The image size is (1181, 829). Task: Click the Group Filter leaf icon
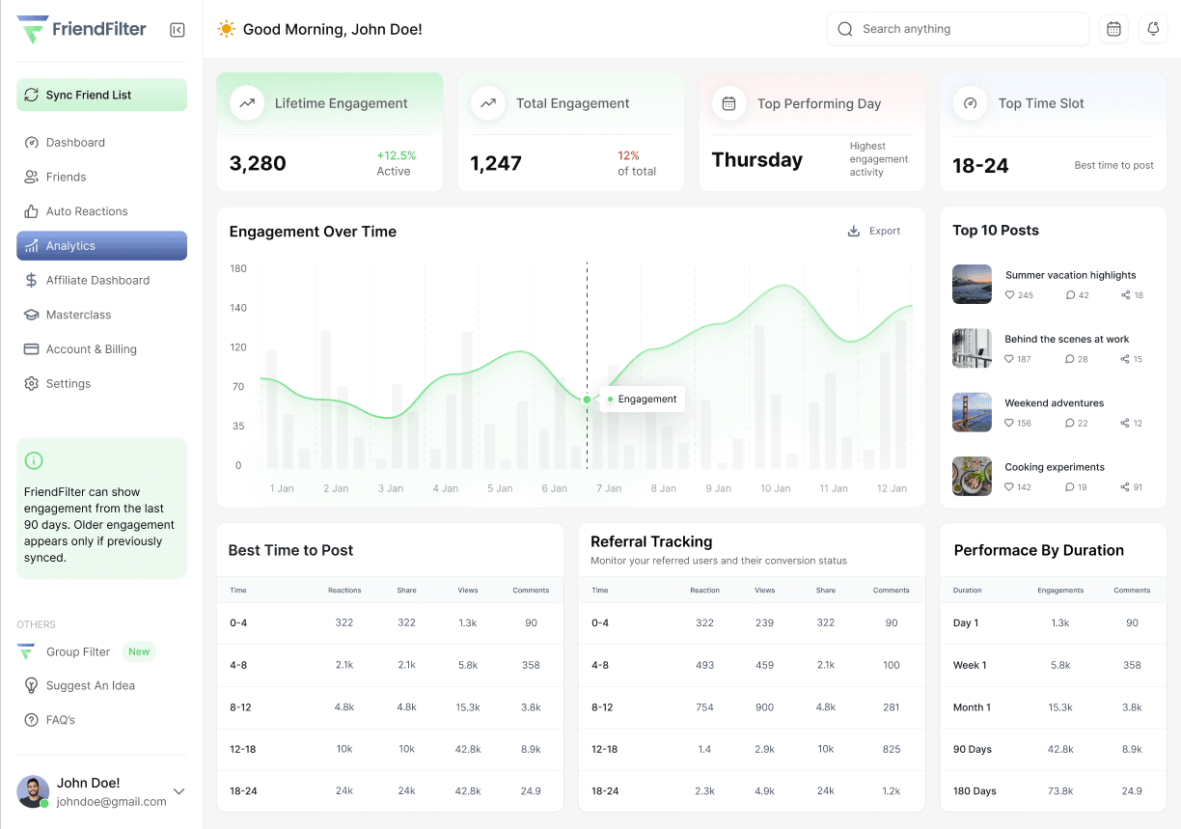[32, 651]
